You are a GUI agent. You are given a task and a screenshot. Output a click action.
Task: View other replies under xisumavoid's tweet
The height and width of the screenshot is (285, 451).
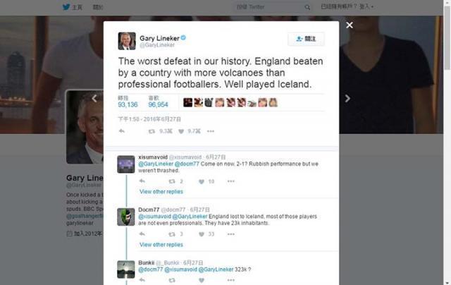click(161, 192)
